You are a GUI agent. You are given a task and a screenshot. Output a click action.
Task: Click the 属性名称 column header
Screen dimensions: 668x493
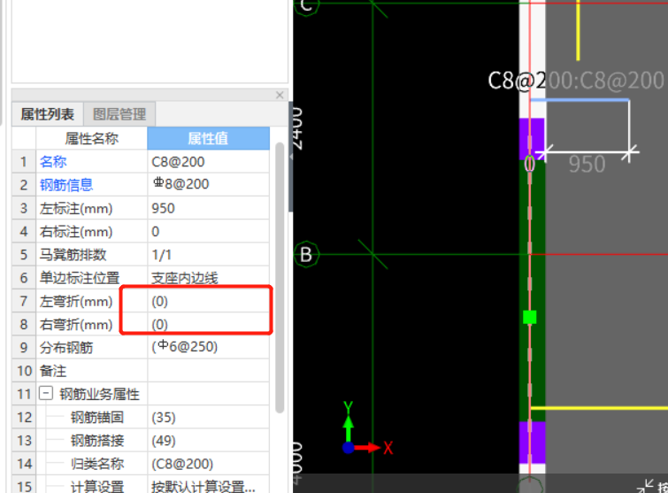[x=92, y=138]
